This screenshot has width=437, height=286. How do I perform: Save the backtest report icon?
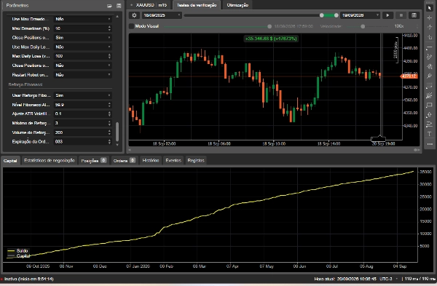tap(414, 15)
